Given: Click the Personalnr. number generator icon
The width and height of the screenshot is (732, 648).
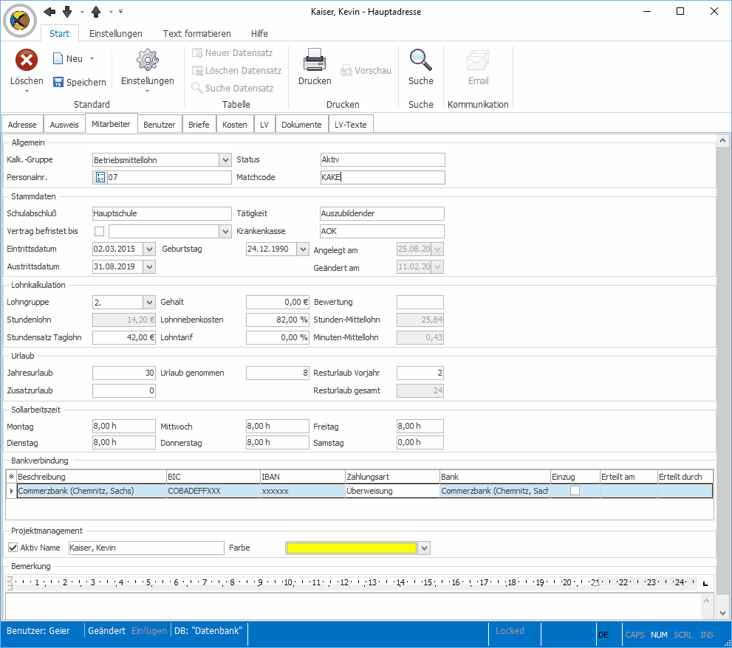Looking at the screenshot, I should (x=100, y=177).
